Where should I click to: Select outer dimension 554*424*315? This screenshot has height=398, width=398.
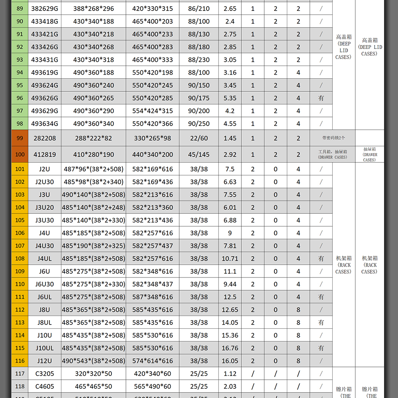(x=152, y=111)
